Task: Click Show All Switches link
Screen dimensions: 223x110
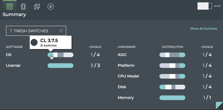Action: coord(204,28)
